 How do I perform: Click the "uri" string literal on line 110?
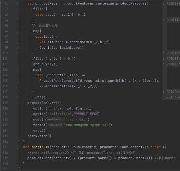pos(52,108)
